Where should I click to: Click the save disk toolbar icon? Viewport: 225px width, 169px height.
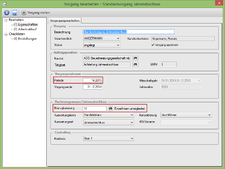14,13
